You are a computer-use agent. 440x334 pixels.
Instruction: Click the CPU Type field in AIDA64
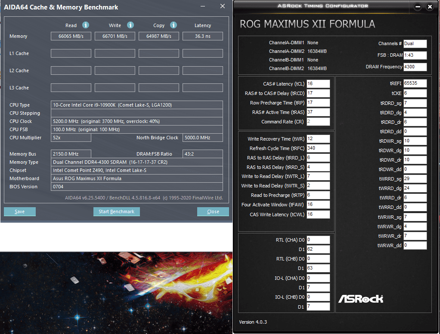(137, 104)
